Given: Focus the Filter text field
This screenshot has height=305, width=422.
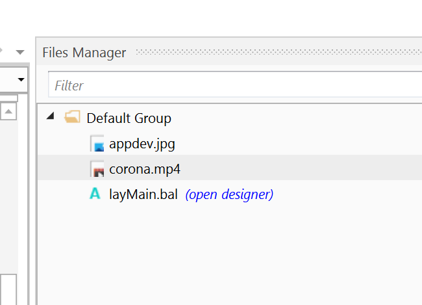Looking at the screenshot, I should coord(234,85).
